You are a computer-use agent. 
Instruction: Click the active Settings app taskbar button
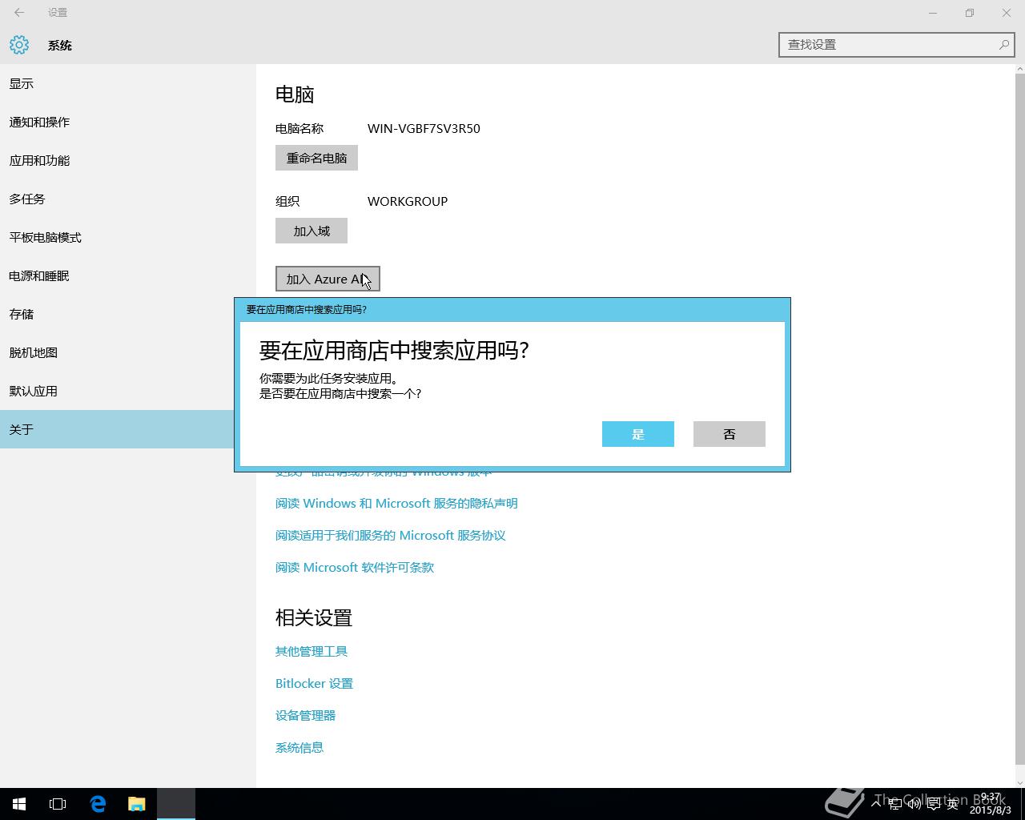coord(176,804)
